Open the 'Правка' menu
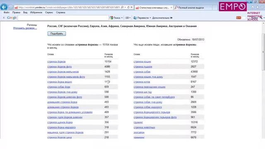The height and width of the screenshot is (149, 265). click(x=16, y=12)
